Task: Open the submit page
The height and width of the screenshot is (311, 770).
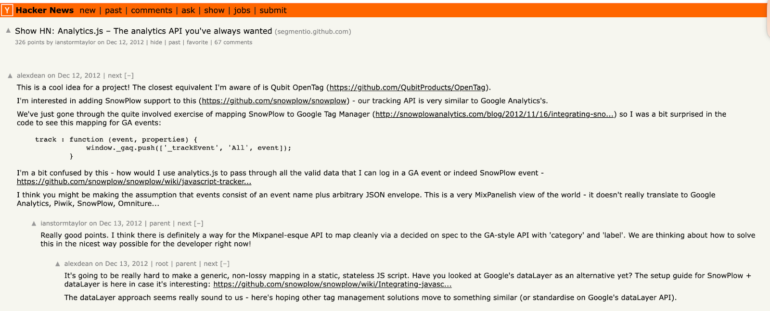Action: click(273, 10)
